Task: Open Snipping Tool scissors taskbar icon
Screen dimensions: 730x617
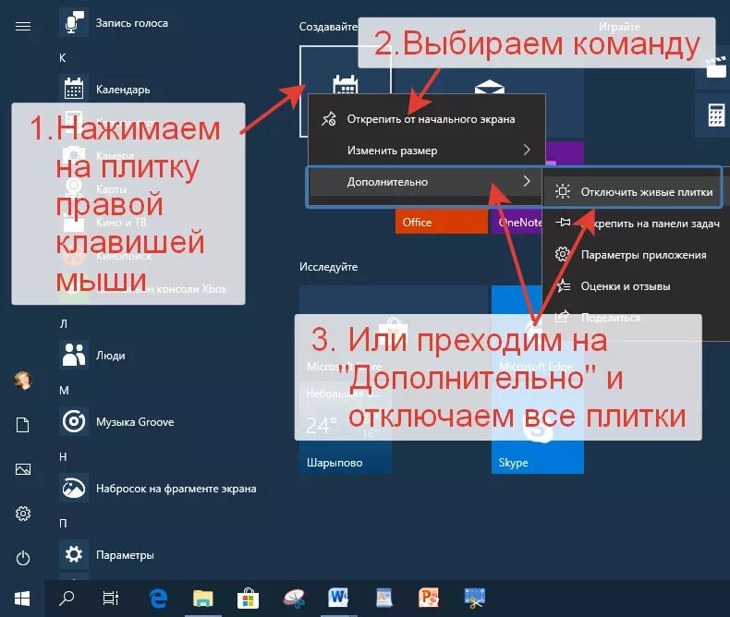Action: point(294,599)
